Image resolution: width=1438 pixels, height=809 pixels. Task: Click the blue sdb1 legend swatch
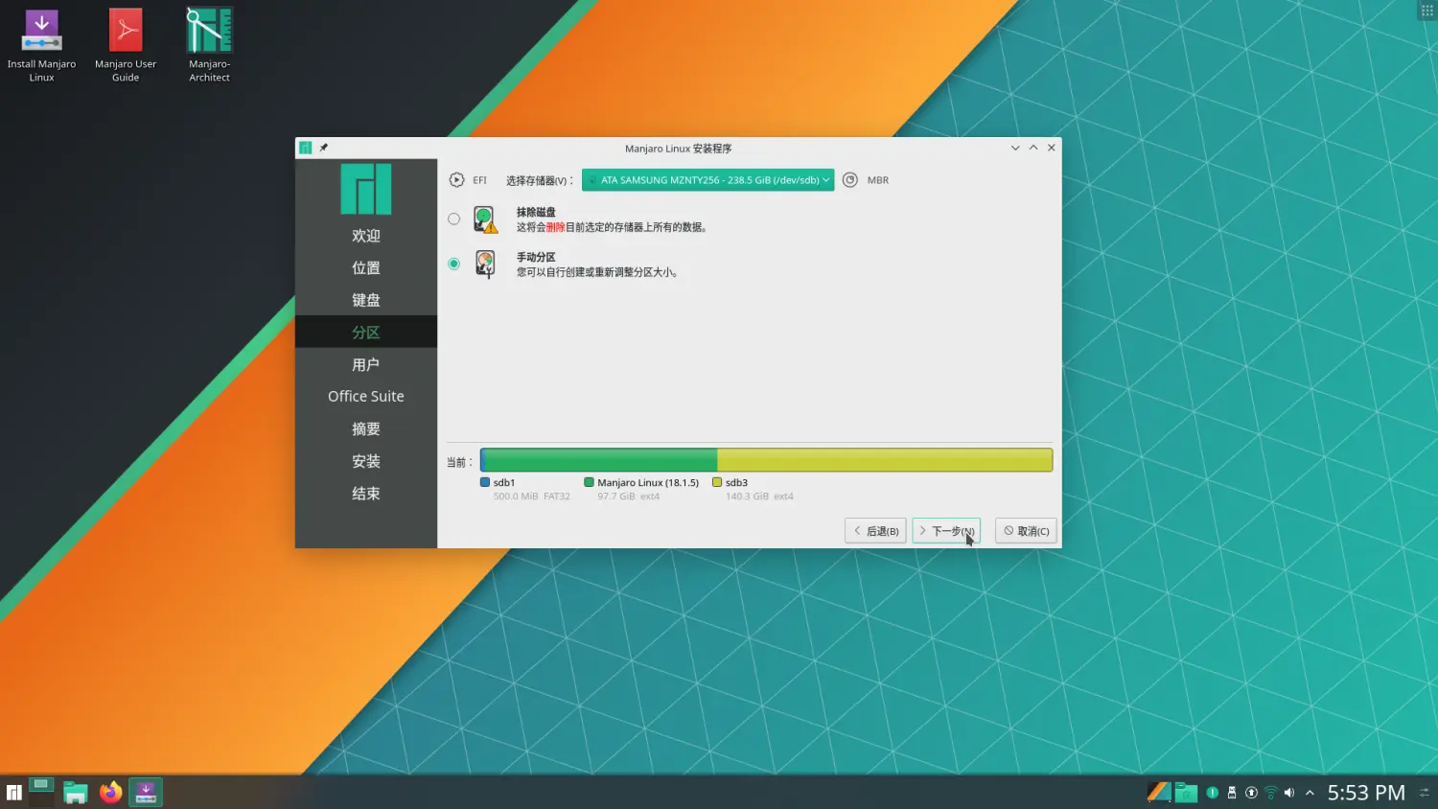tap(485, 483)
